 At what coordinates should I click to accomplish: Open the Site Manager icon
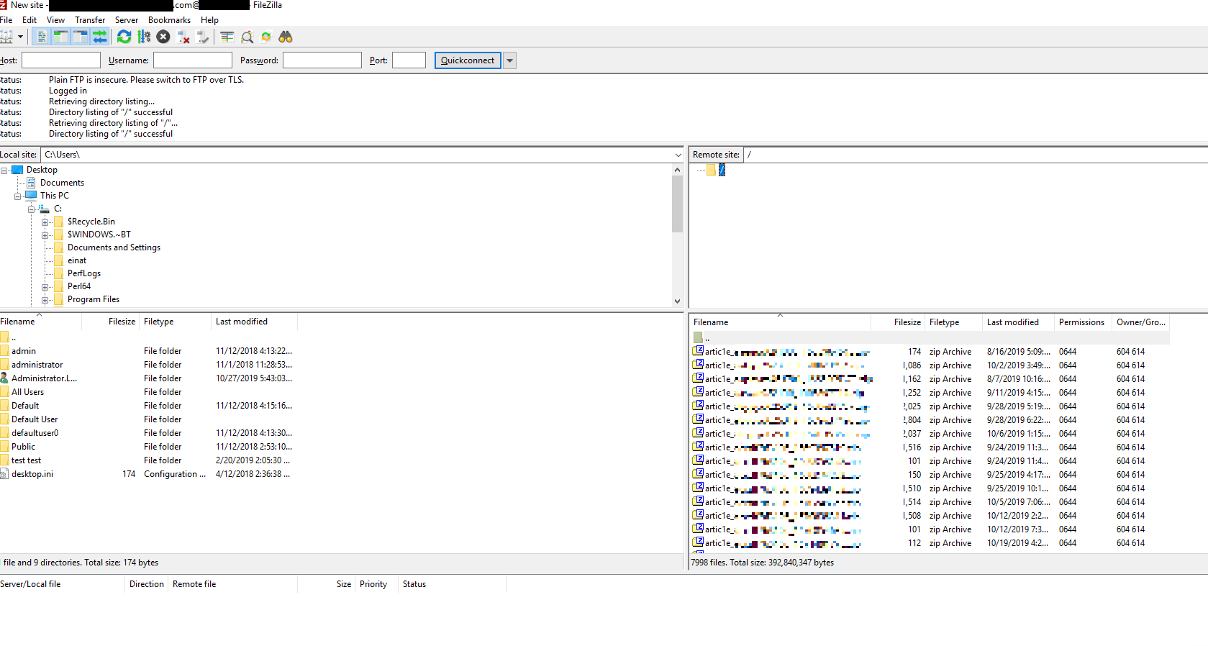tap(6, 37)
